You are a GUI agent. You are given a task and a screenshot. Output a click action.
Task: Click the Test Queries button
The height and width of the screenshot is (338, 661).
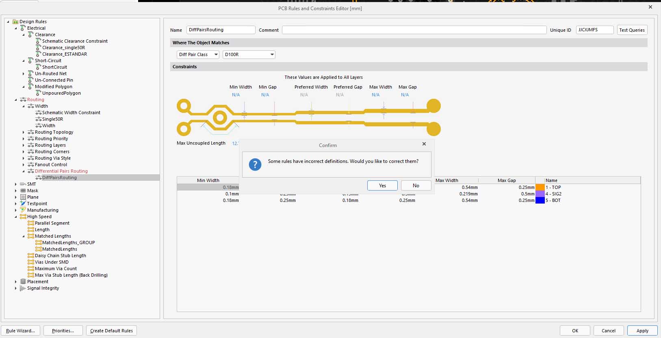632,30
